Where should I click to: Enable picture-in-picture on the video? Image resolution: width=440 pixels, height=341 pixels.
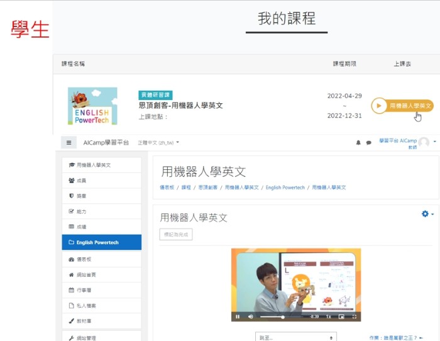coord(342,316)
